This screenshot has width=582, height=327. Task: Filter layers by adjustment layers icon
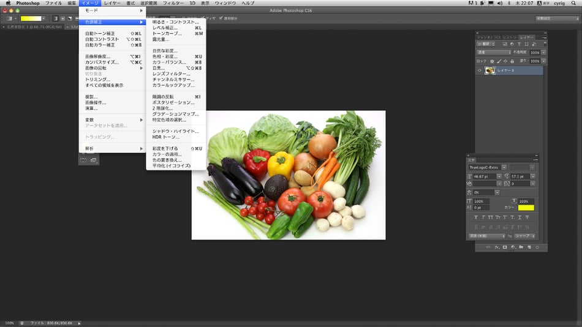512,44
